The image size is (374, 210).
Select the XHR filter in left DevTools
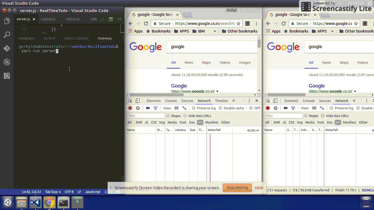tap(139, 122)
